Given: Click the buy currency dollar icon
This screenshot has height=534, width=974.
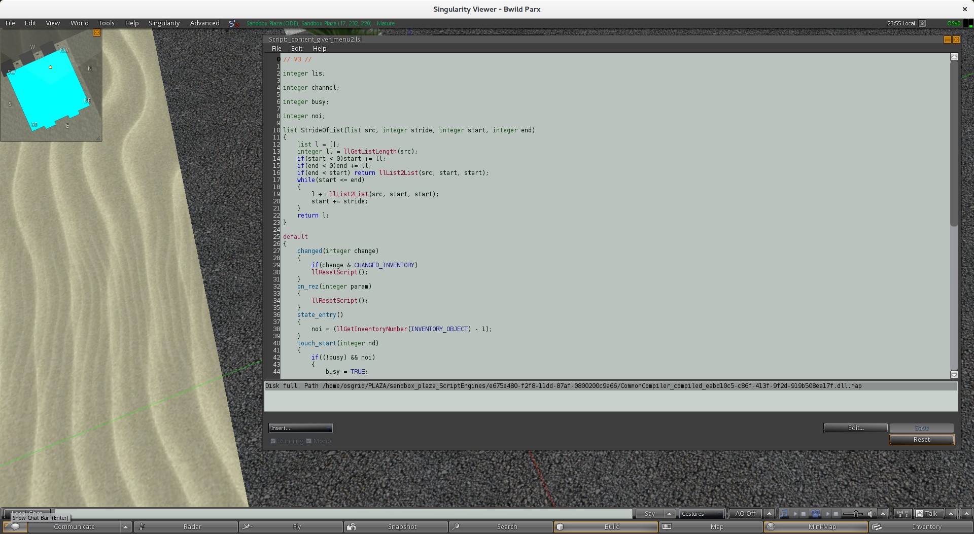Looking at the screenshot, I should coord(922,23).
